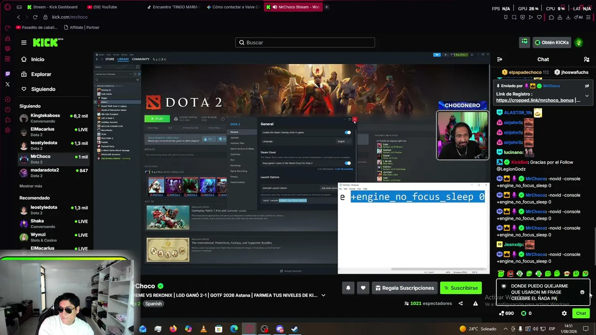Image resolution: width=596 pixels, height=335 pixels.
Task: Toggle Steam Overlay switch in the Dota 2 properties
Action: click(x=348, y=133)
